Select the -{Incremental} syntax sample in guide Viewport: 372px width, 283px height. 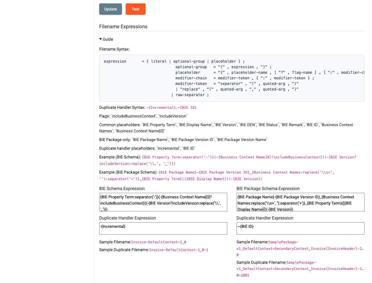coord(160,108)
